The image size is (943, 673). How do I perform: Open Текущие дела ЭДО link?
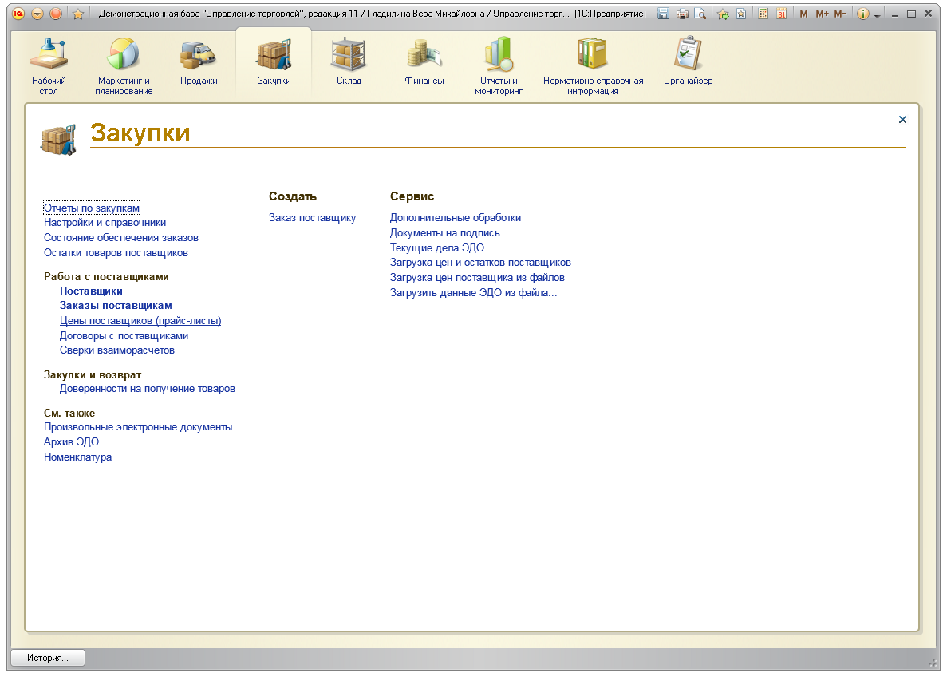tap(436, 247)
